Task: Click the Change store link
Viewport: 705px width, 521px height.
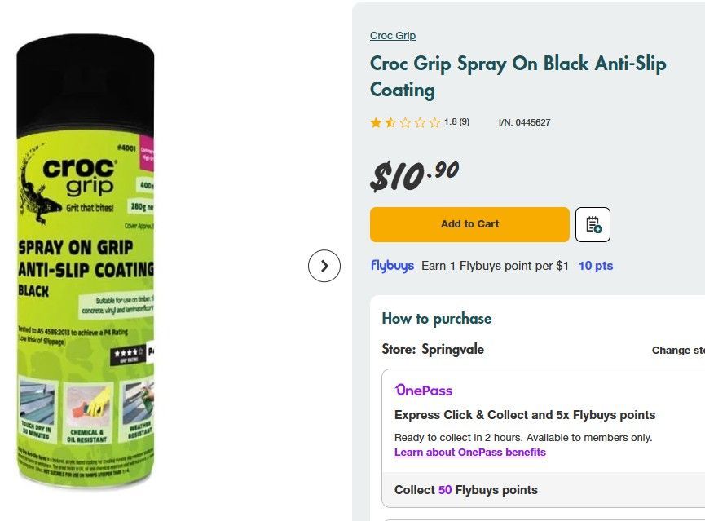Action: tap(678, 351)
